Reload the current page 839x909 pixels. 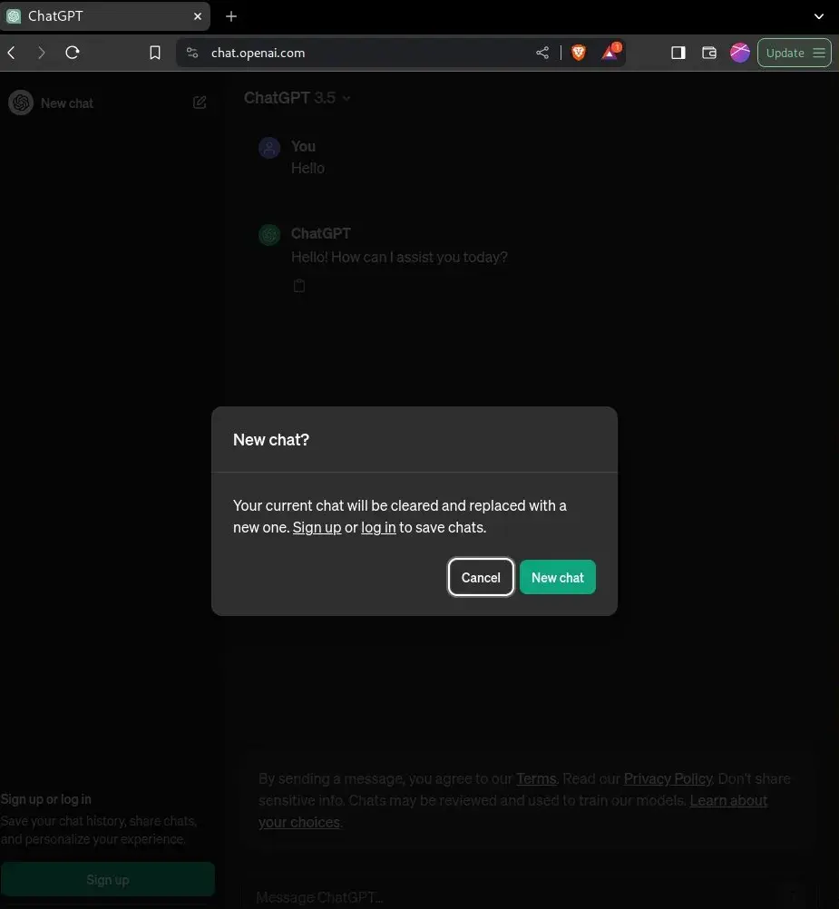coord(72,53)
